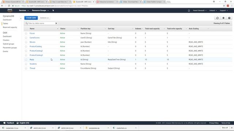Image resolution: width=234 pixels, height=131 pixels.
Task: Open the user account dropdown
Action: (200, 11)
